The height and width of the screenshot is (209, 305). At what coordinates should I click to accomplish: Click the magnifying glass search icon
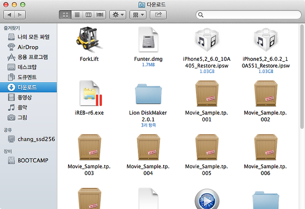tap(201, 15)
